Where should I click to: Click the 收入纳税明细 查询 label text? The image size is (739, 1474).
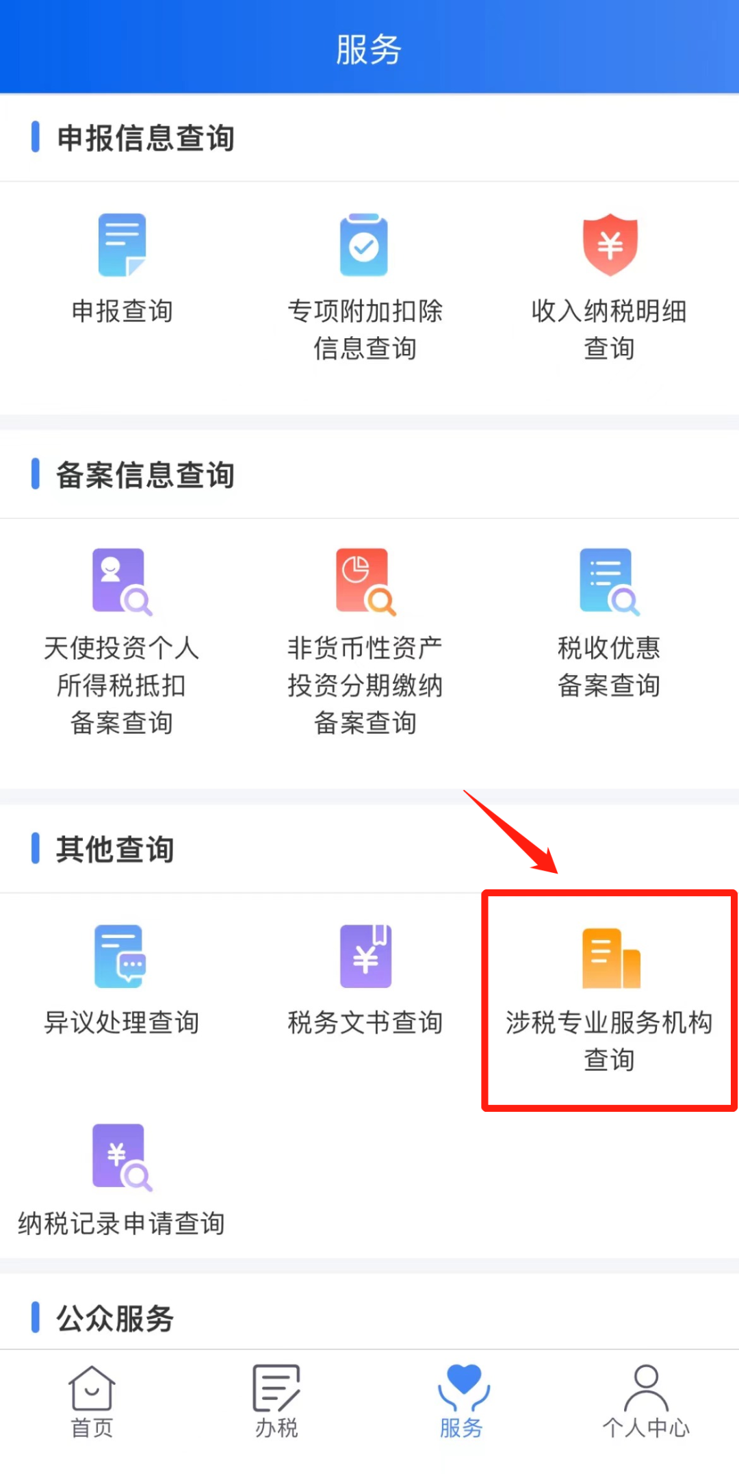pos(609,330)
